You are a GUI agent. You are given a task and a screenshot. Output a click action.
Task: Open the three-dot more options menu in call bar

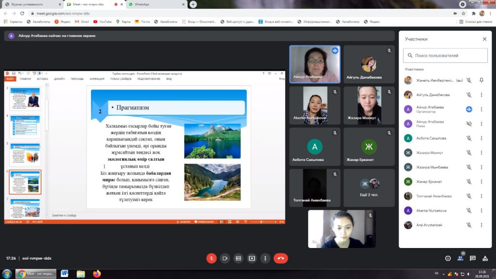[x=265, y=258]
